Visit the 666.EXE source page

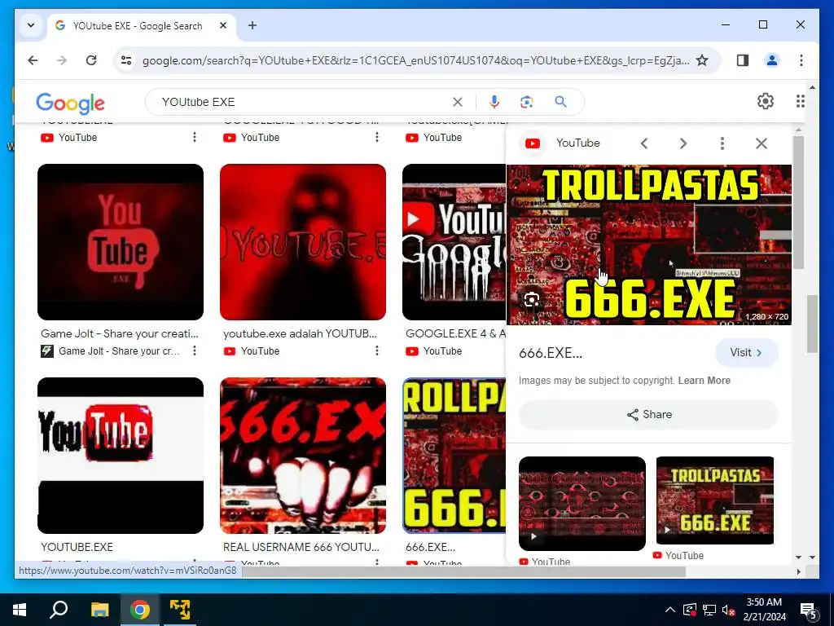pos(746,352)
